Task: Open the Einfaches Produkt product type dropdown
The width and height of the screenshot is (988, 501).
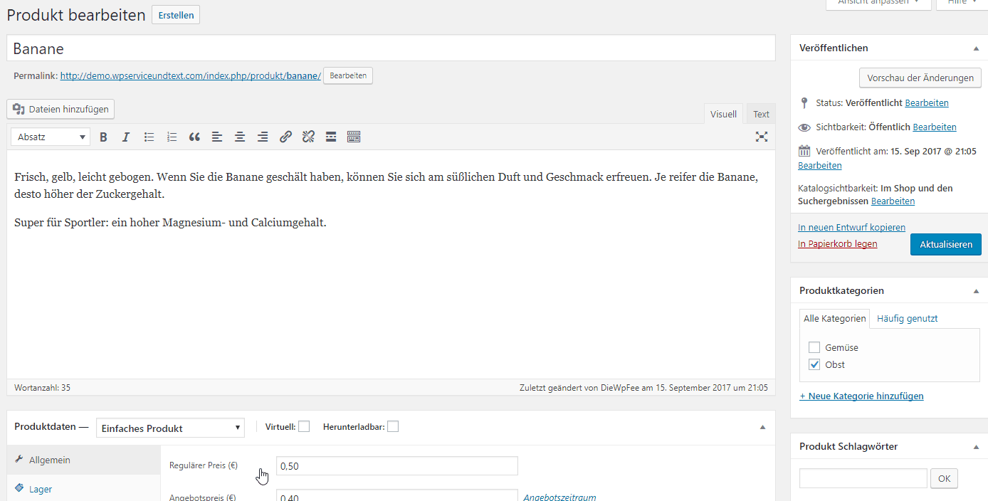Action: coord(170,427)
